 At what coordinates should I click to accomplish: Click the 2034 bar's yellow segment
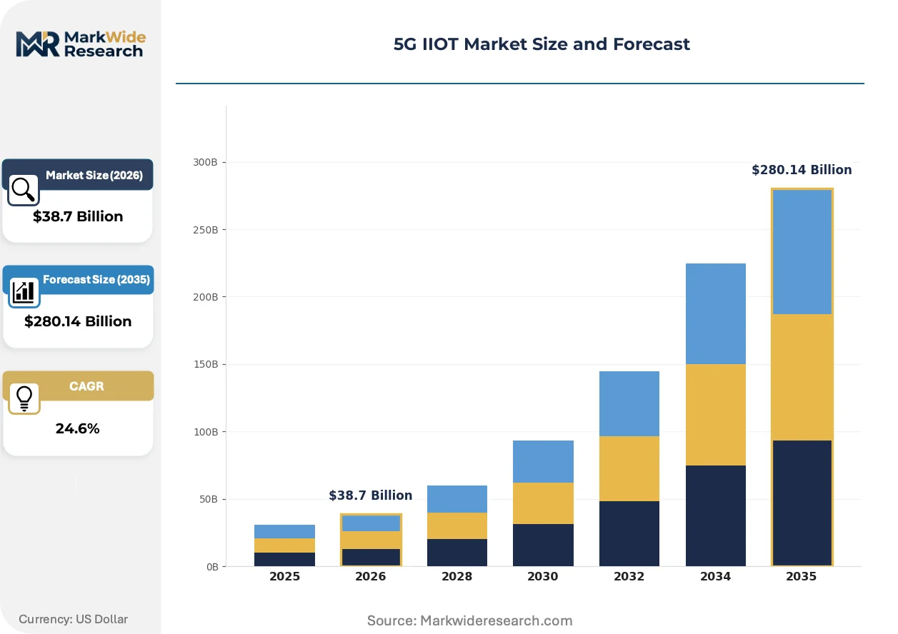(716, 415)
